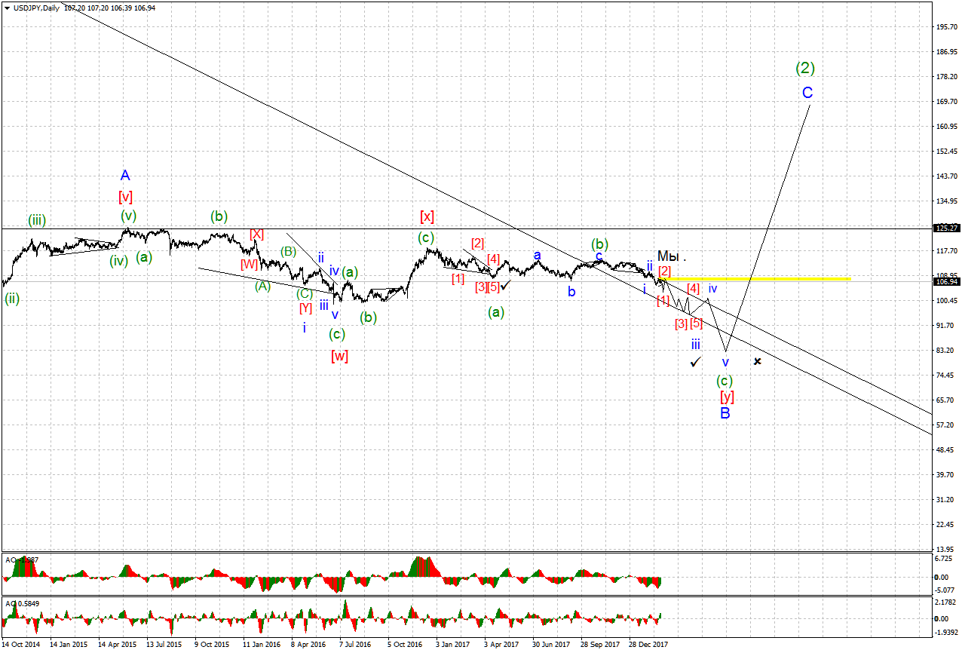Click the '6.72' oscillator scale value
962x653 pixels.
pos(942,559)
